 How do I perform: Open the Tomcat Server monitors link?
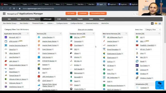(x=14, y=75)
